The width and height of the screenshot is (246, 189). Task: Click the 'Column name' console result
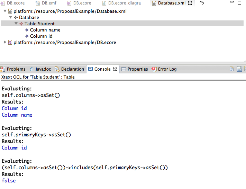click(x=17, y=115)
